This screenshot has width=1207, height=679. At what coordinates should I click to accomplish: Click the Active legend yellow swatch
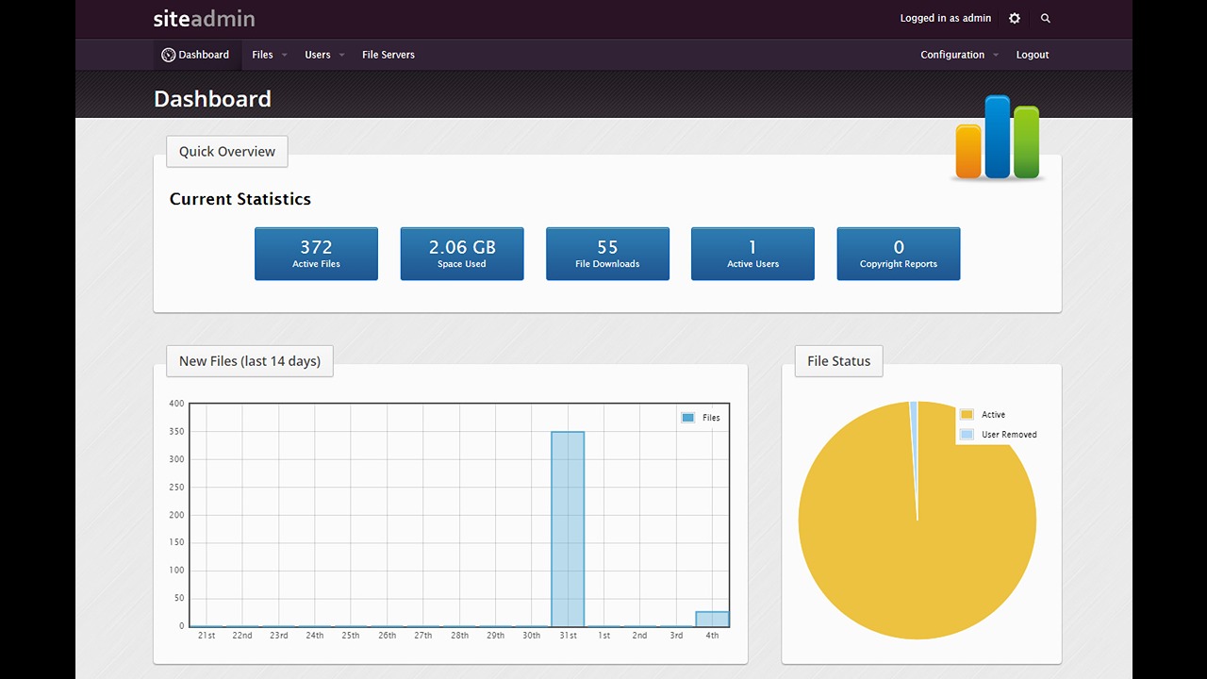pos(967,415)
